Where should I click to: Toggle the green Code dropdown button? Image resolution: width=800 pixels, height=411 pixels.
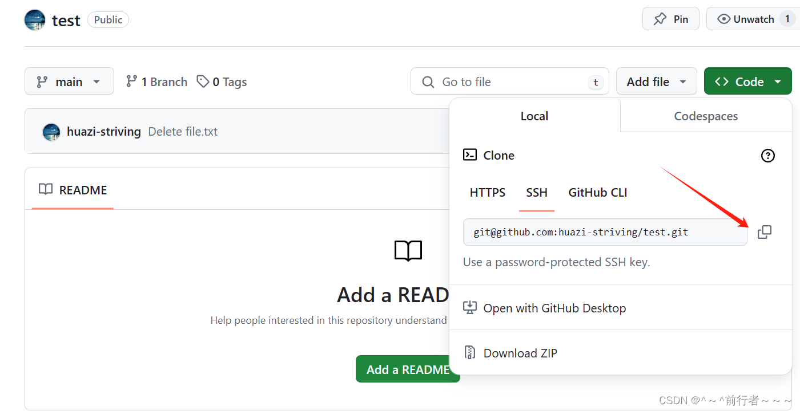(748, 82)
